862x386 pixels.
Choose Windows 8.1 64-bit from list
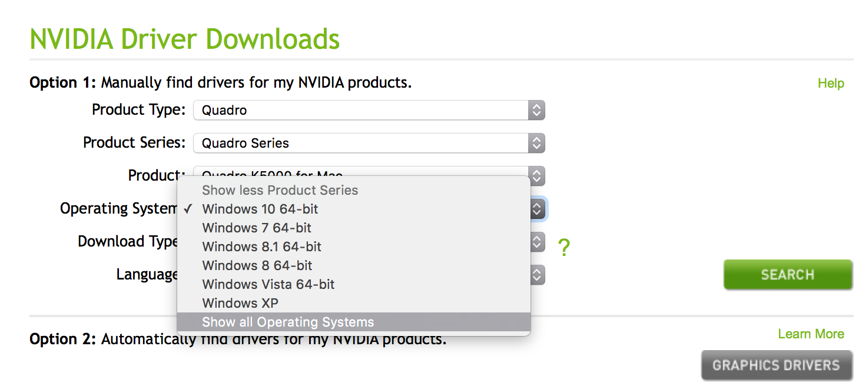(x=261, y=247)
